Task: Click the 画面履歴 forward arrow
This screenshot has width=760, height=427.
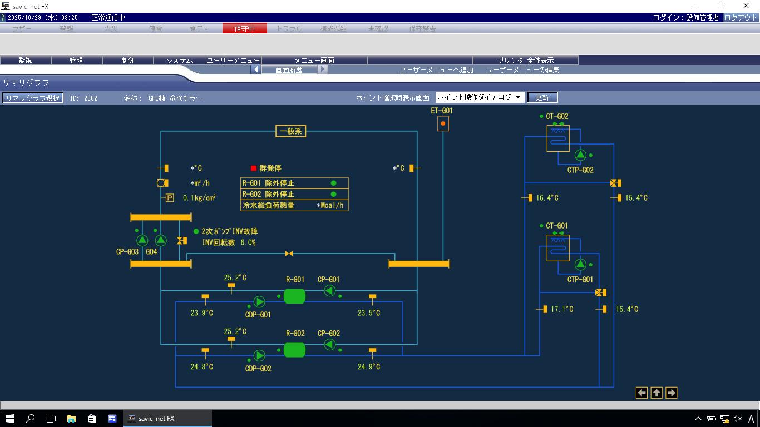Action: click(x=323, y=69)
